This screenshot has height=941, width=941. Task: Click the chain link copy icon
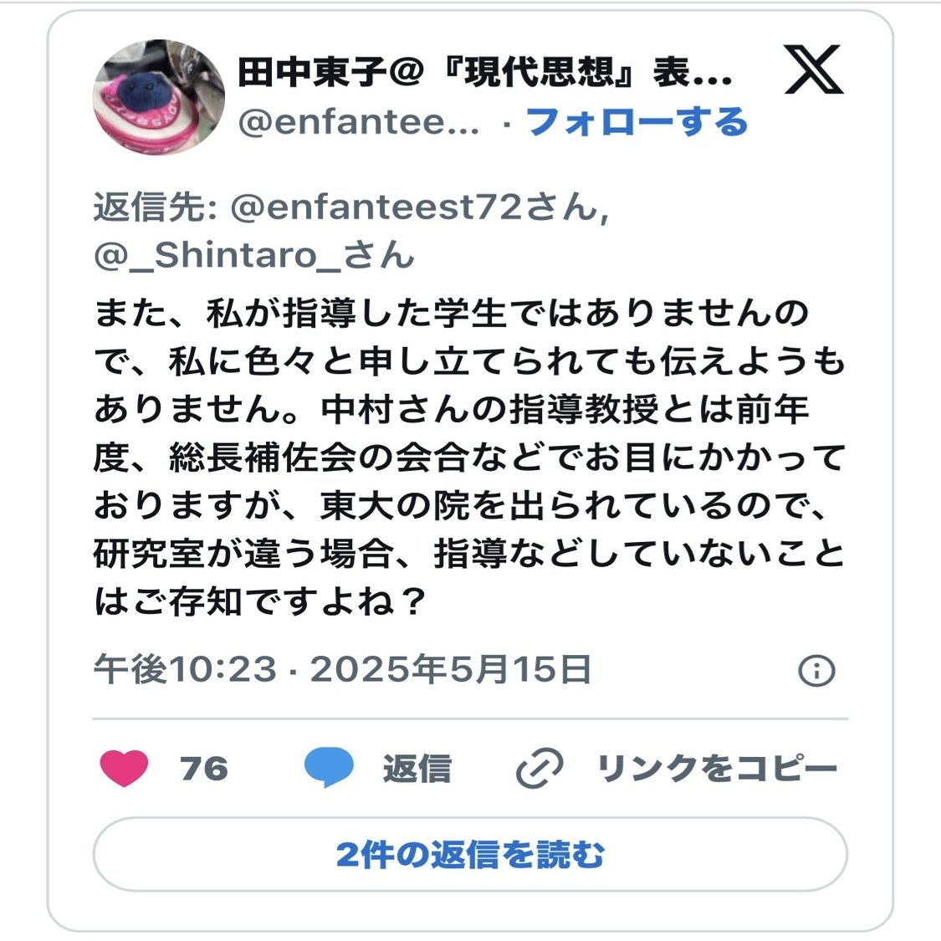[540, 768]
